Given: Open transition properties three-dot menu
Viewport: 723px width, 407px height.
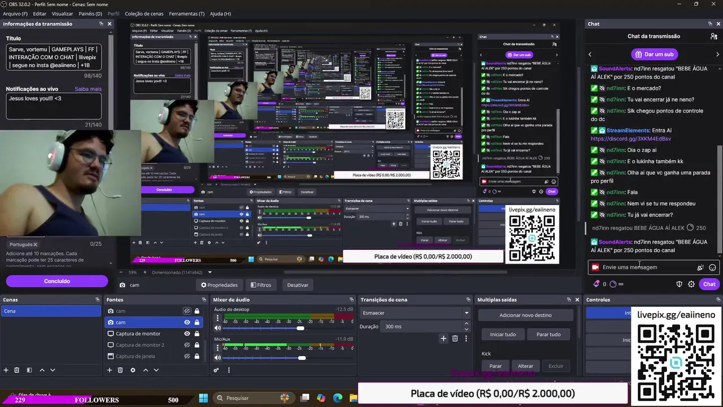Looking at the screenshot, I should click(x=466, y=339).
